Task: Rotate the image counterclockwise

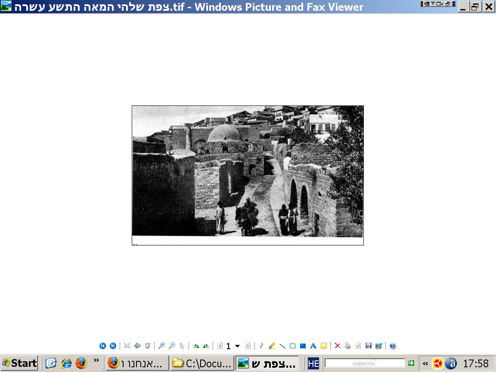Action: 206,346
